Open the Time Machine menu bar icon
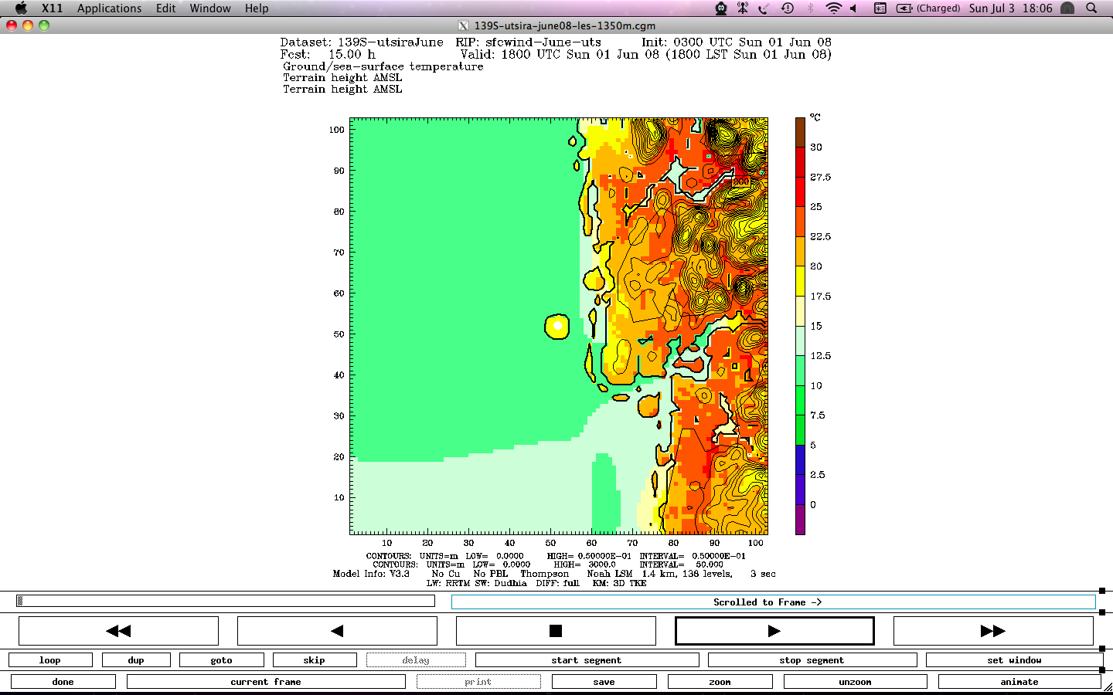 click(x=788, y=8)
